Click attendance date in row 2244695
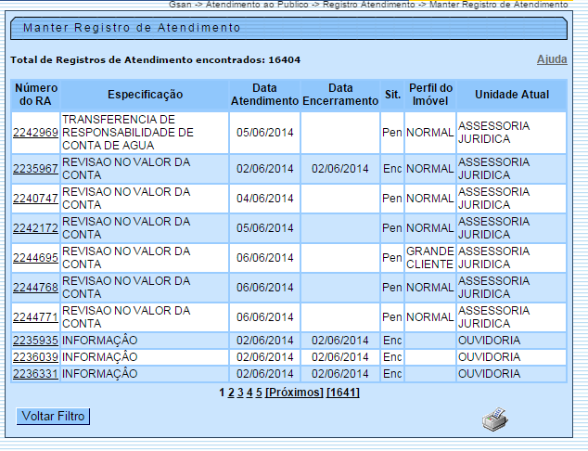The height and width of the screenshot is (451, 588). point(264,258)
